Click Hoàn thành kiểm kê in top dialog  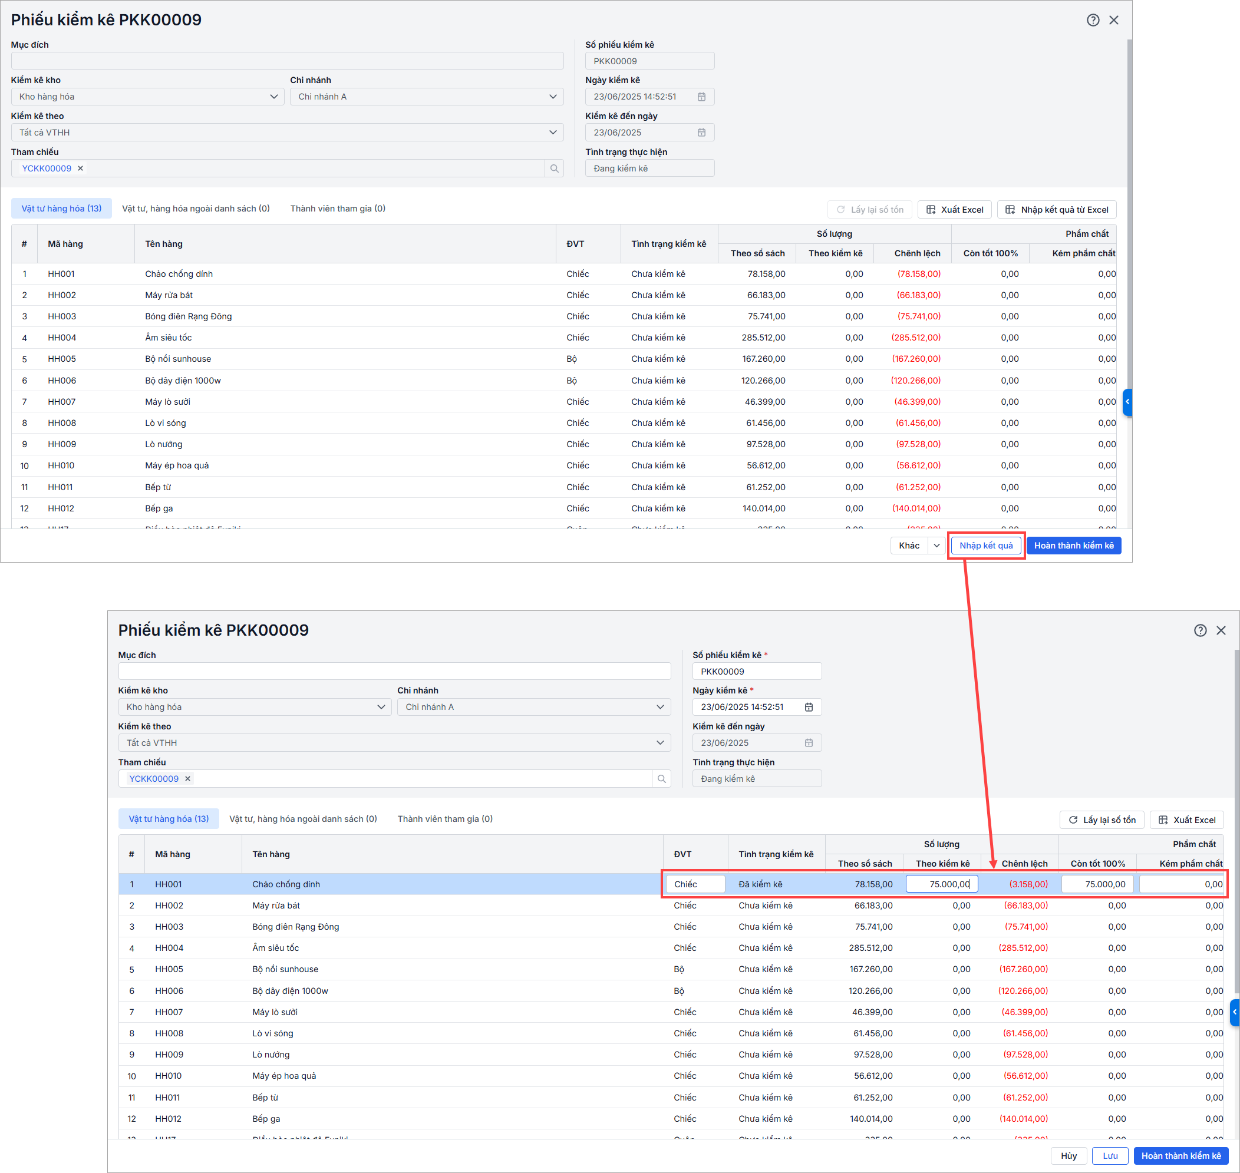[1073, 545]
